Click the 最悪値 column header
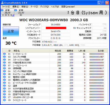 click(x=68, y=51)
